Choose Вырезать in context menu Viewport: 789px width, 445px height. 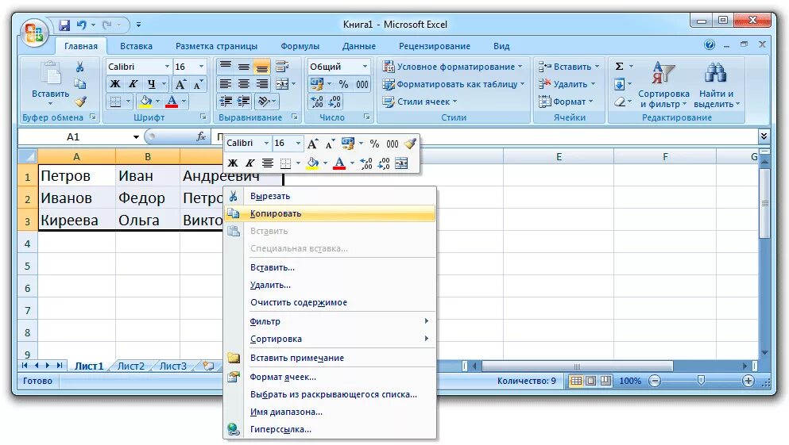tap(330, 196)
